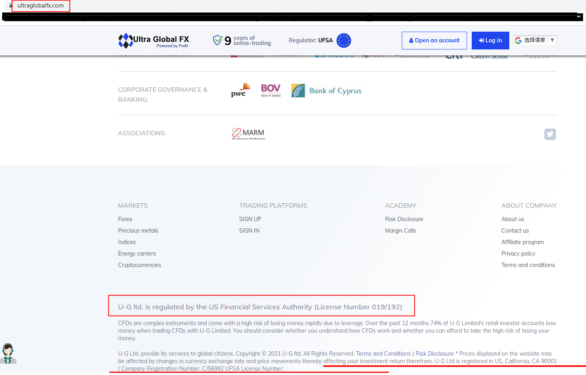
Task: Click the TRADING PLATFORMS footer heading
Action: [x=273, y=206]
